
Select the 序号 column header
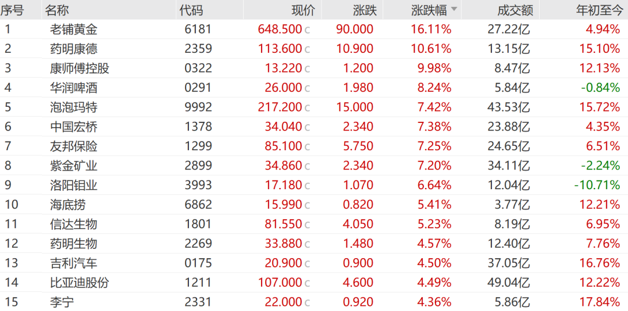coord(12,10)
